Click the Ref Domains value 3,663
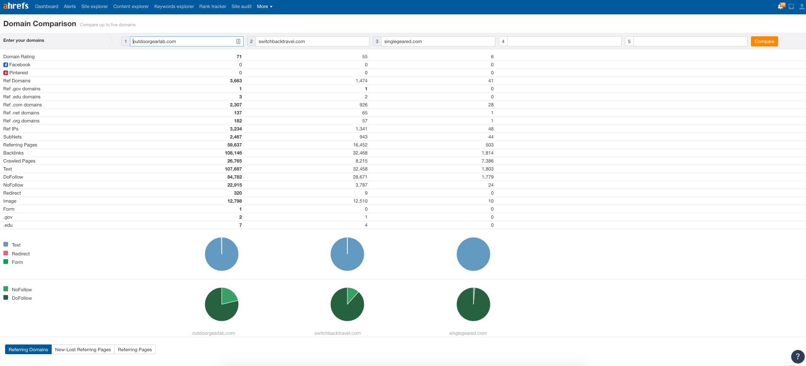 point(236,81)
